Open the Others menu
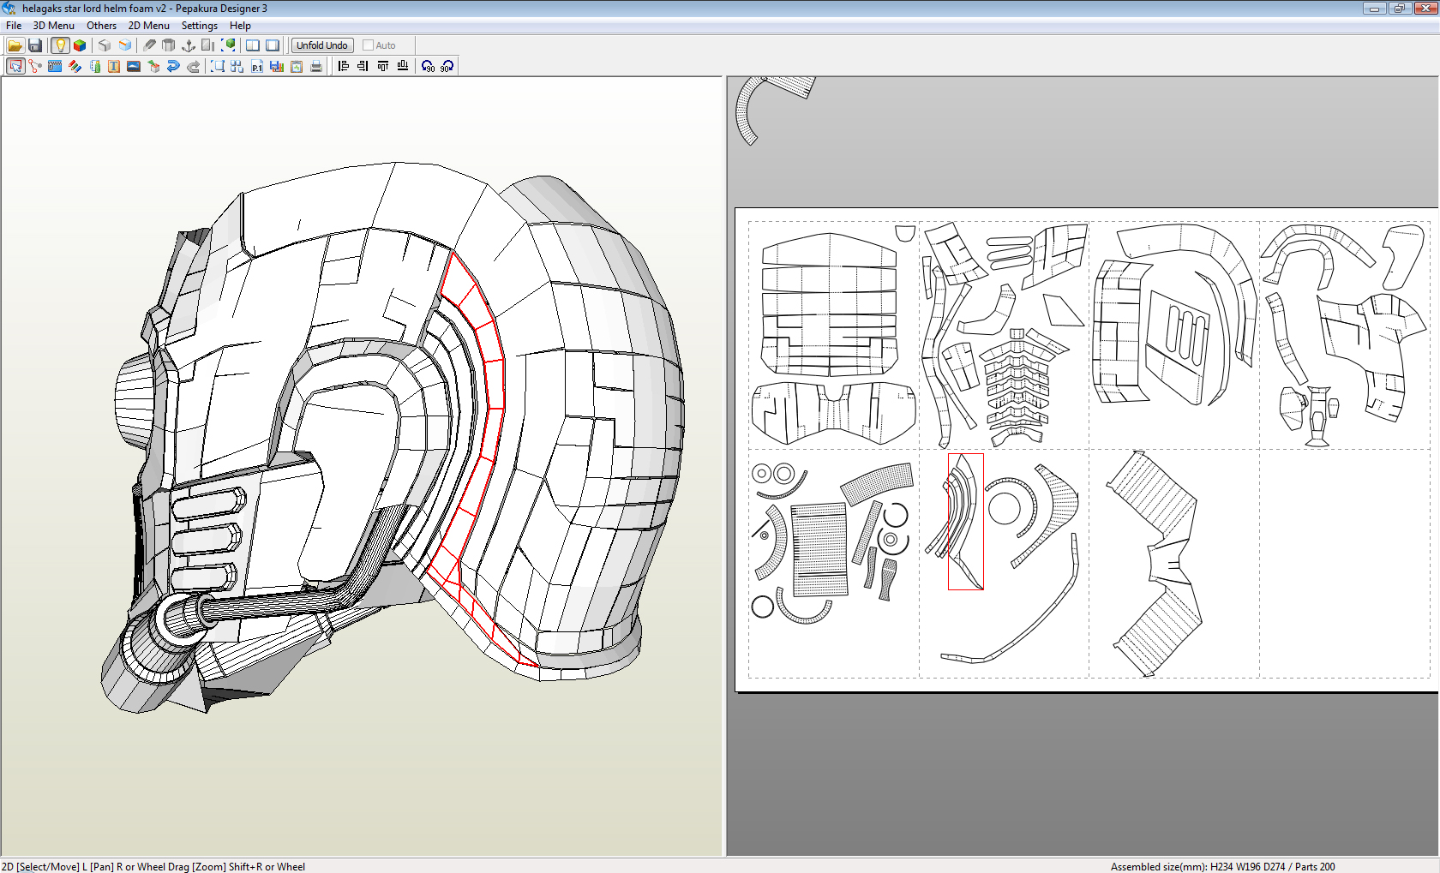Screen dimensions: 1440x873 [x=101, y=26]
